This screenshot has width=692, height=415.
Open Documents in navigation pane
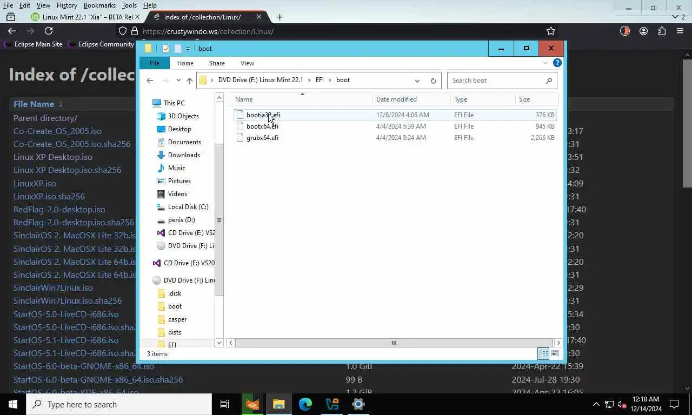coord(184,142)
